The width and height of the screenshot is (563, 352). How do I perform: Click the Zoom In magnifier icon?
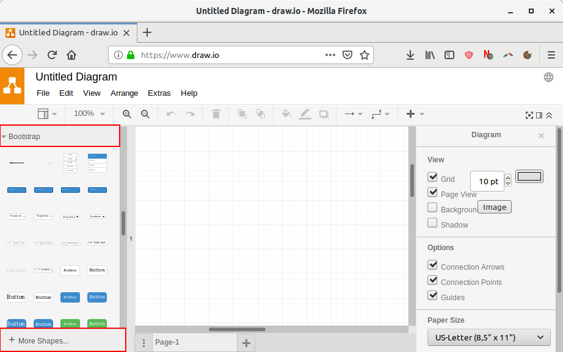tap(127, 114)
